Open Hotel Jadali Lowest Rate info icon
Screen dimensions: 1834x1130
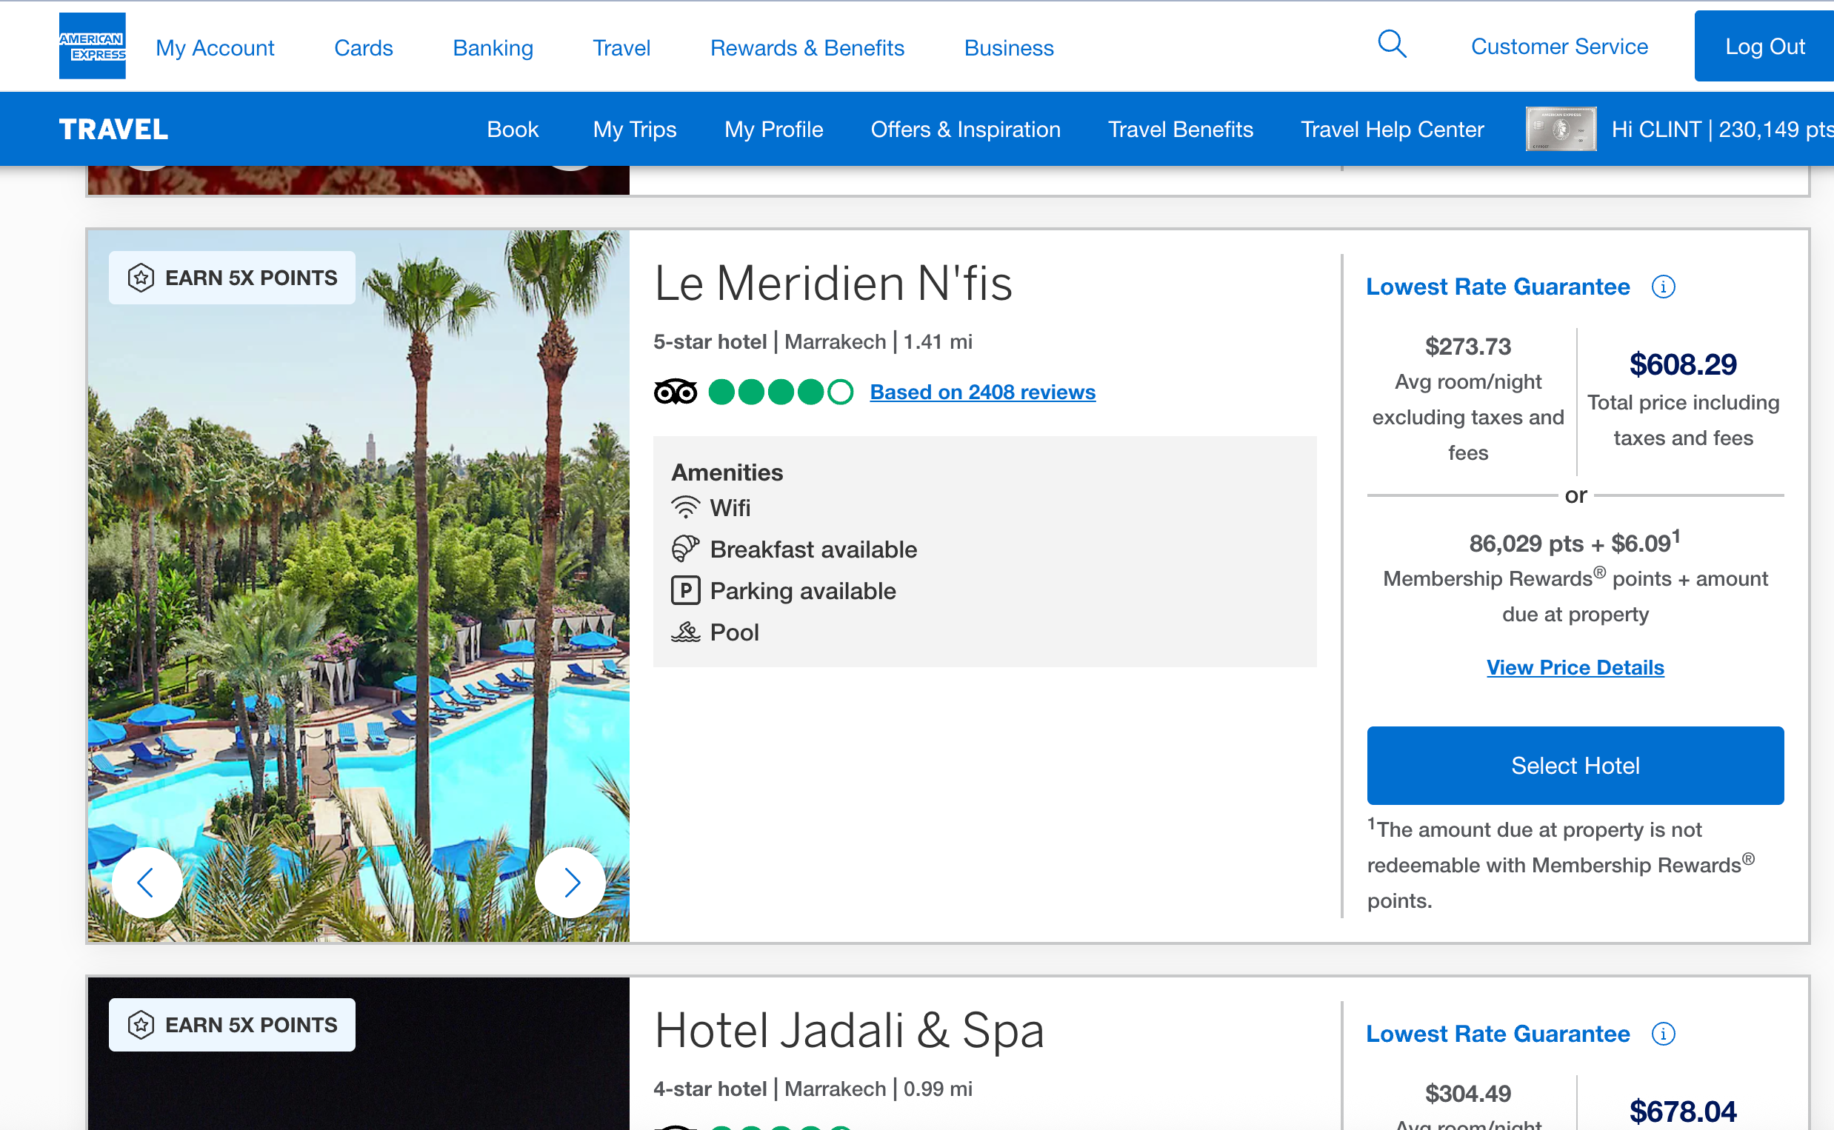(1663, 1034)
